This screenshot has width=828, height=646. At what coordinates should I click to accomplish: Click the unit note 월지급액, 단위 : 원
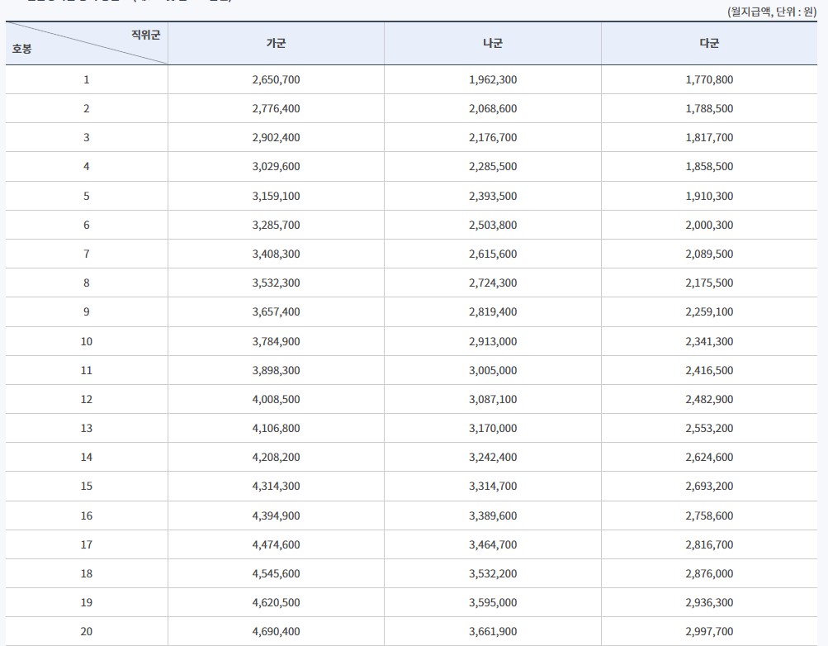pos(772,12)
